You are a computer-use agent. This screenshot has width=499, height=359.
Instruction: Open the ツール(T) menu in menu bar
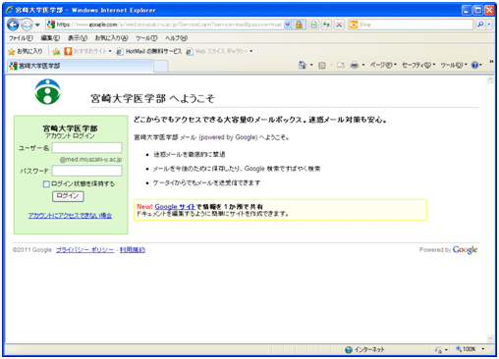(x=146, y=38)
